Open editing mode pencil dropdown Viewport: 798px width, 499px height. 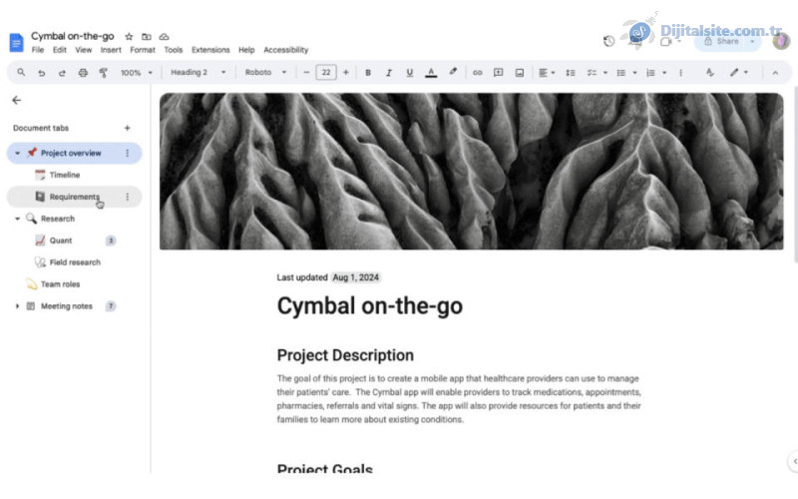coord(739,72)
